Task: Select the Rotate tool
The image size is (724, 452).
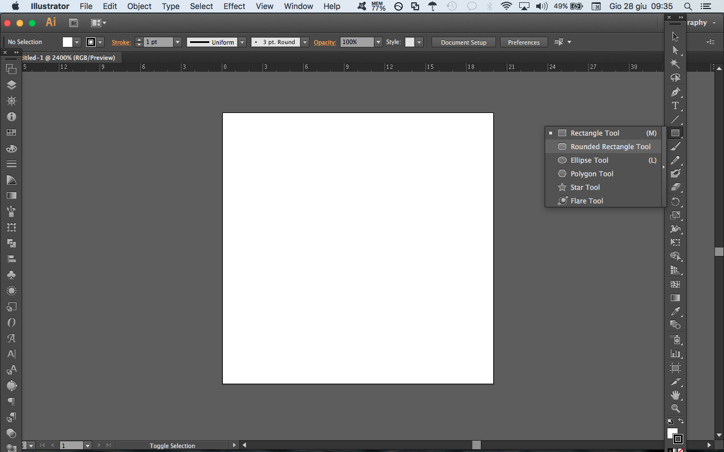Action: tap(675, 202)
